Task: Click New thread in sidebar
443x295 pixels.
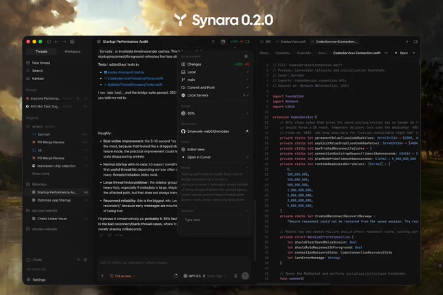Action: (x=38, y=63)
